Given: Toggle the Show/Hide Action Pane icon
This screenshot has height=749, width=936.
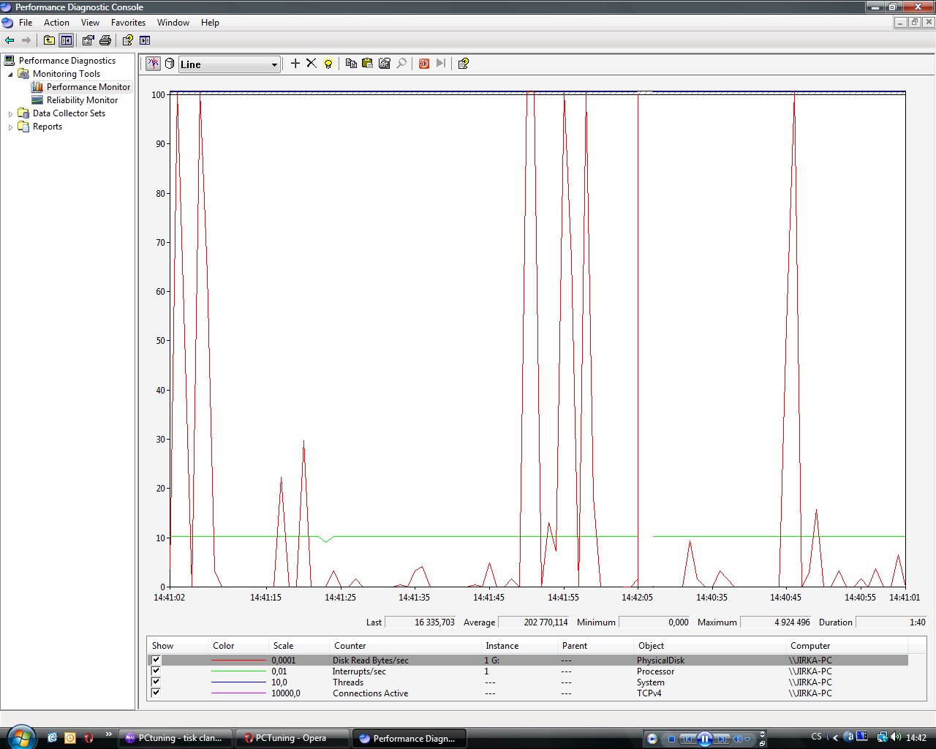Looking at the screenshot, I should [x=145, y=40].
